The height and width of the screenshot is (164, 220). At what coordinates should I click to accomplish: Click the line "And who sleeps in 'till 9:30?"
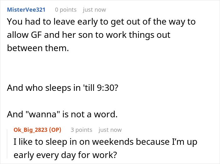pos(62,87)
